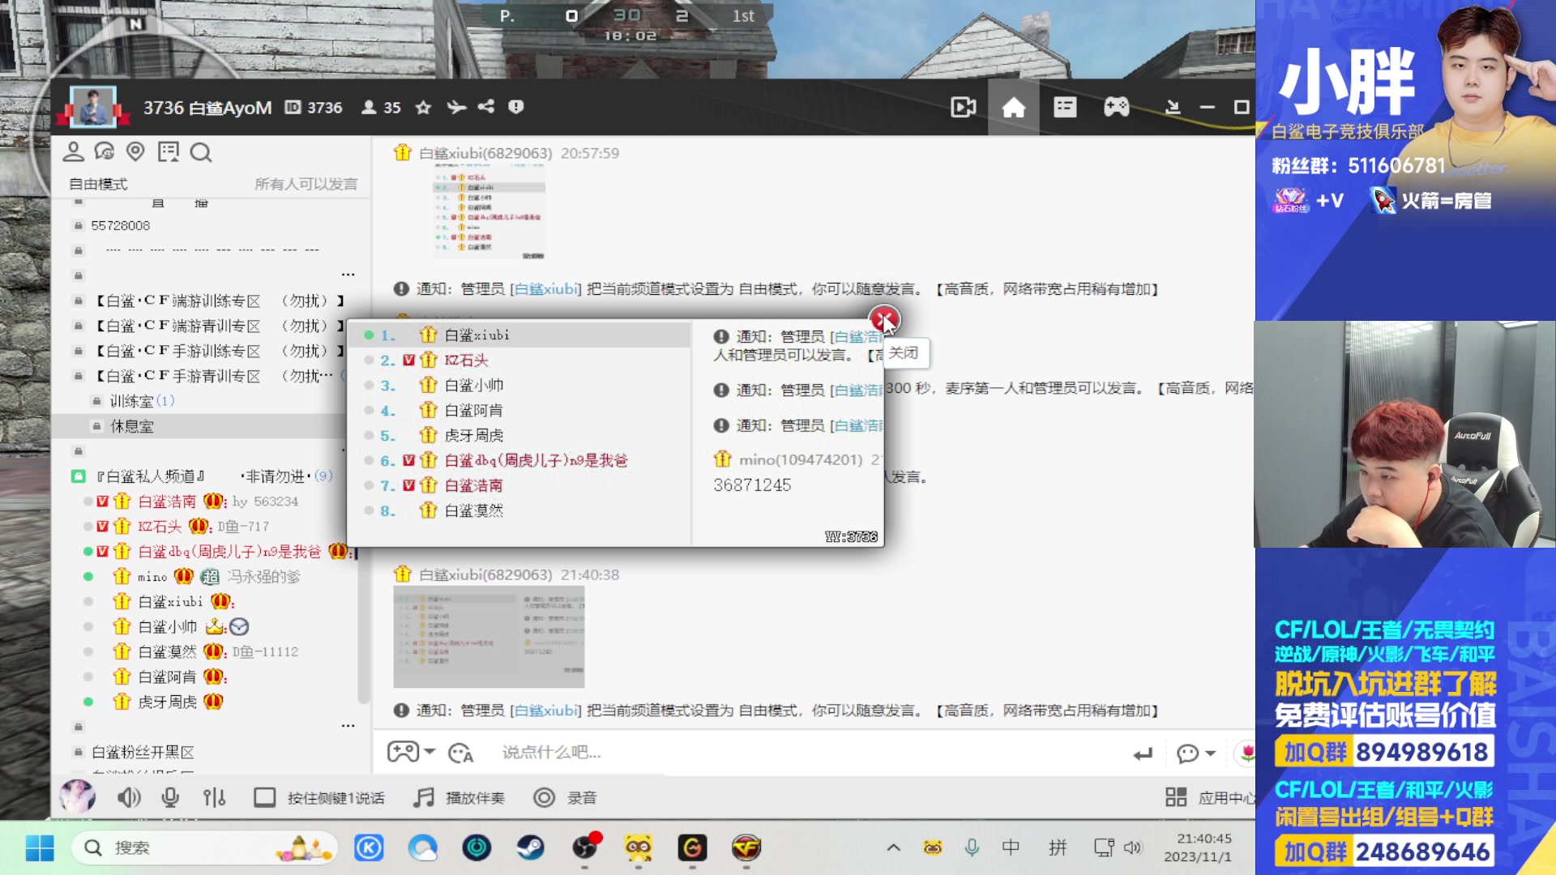Screen dimensions: 1556x875
Task: Select 训练室(1) channel
Action: pos(142,401)
